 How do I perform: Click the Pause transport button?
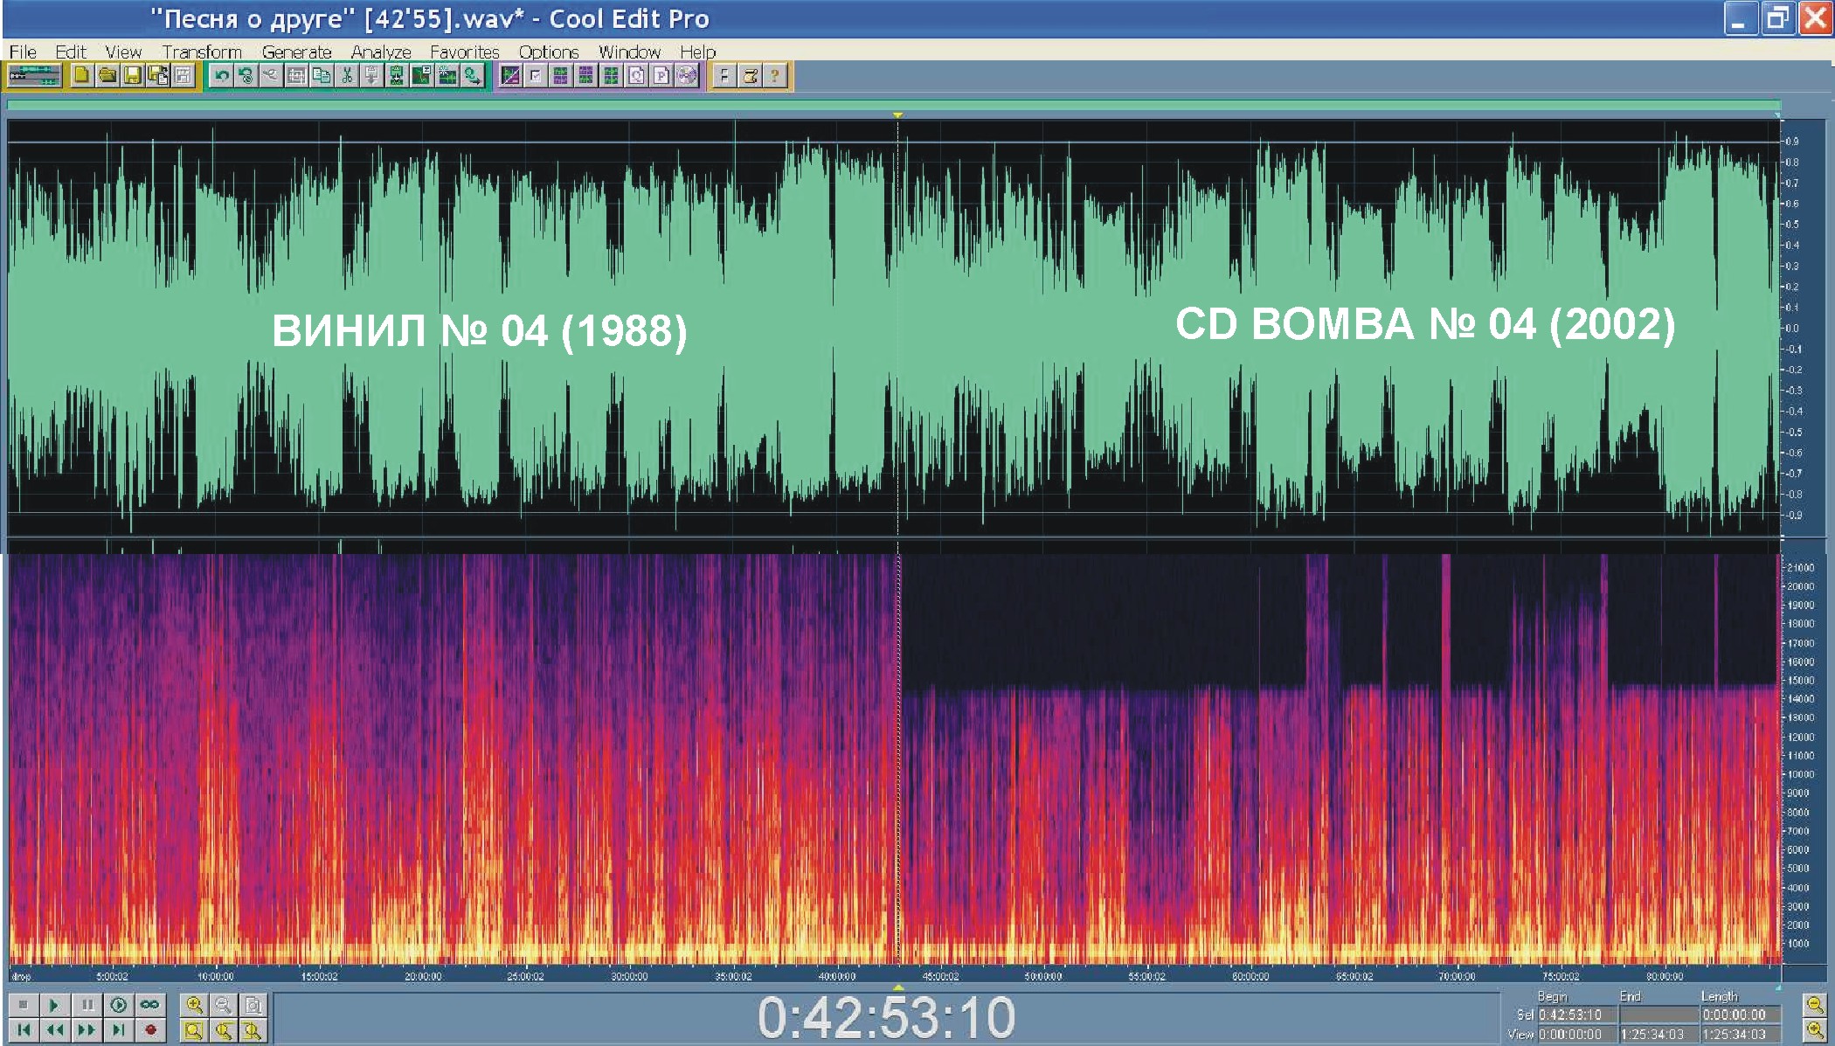[x=87, y=1005]
